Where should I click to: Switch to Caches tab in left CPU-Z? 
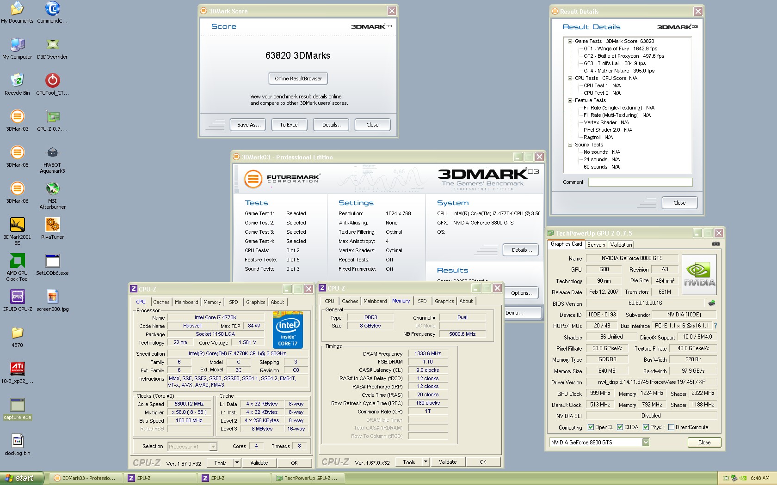click(x=161, y=302)
